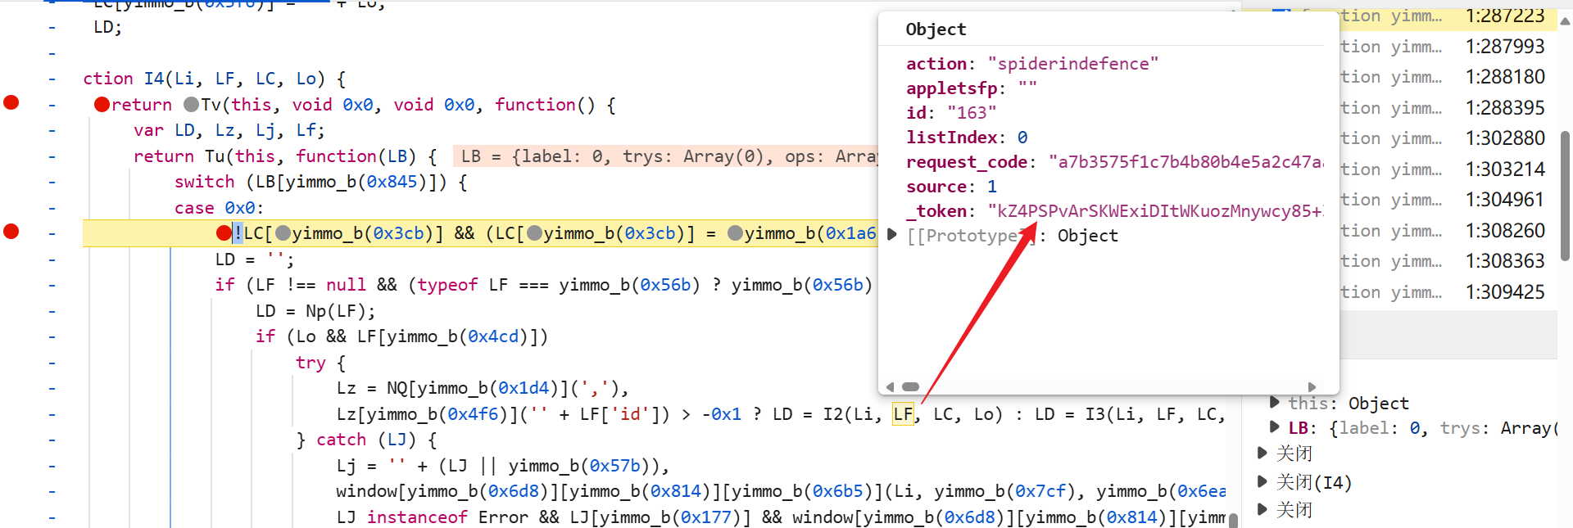Expand the LB scope variable
The width and height of the screenshot is (1573, 528).
[x=1274, y=426]
